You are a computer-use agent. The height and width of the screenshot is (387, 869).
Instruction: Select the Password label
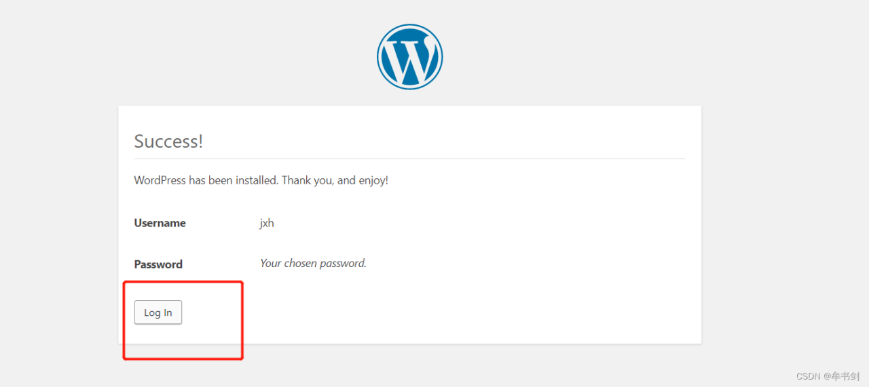(158, 264)
